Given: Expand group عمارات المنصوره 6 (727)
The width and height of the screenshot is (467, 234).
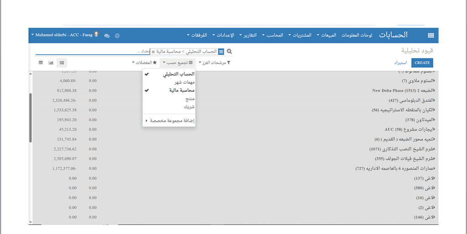Looking at the screenshot, I should pos(395,168).
